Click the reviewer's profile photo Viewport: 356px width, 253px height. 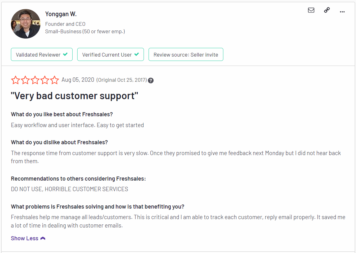coord(26,24)
